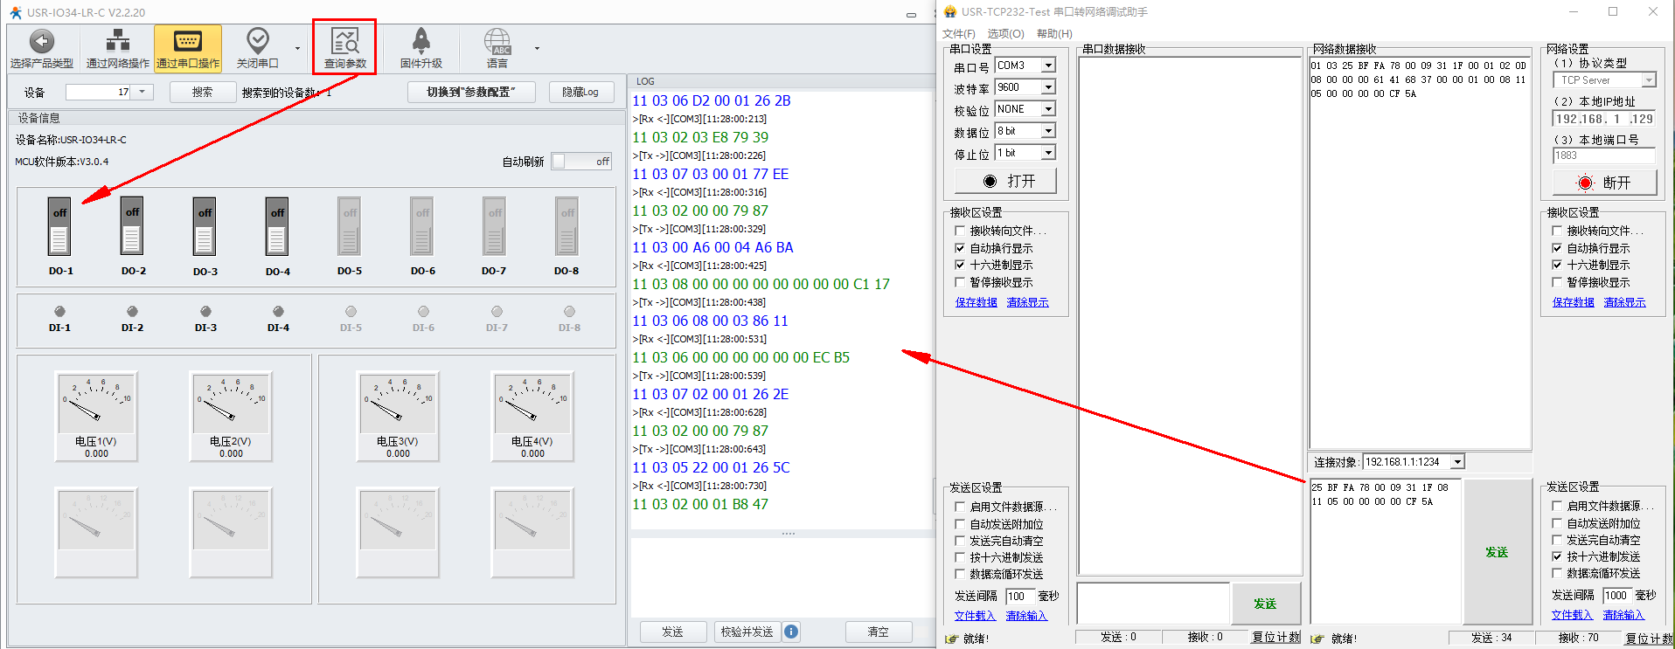Expand the 波特率 baud rate dropdown
The width and height of the screenshot is (1675, 649).
[x=1048, y=87]
